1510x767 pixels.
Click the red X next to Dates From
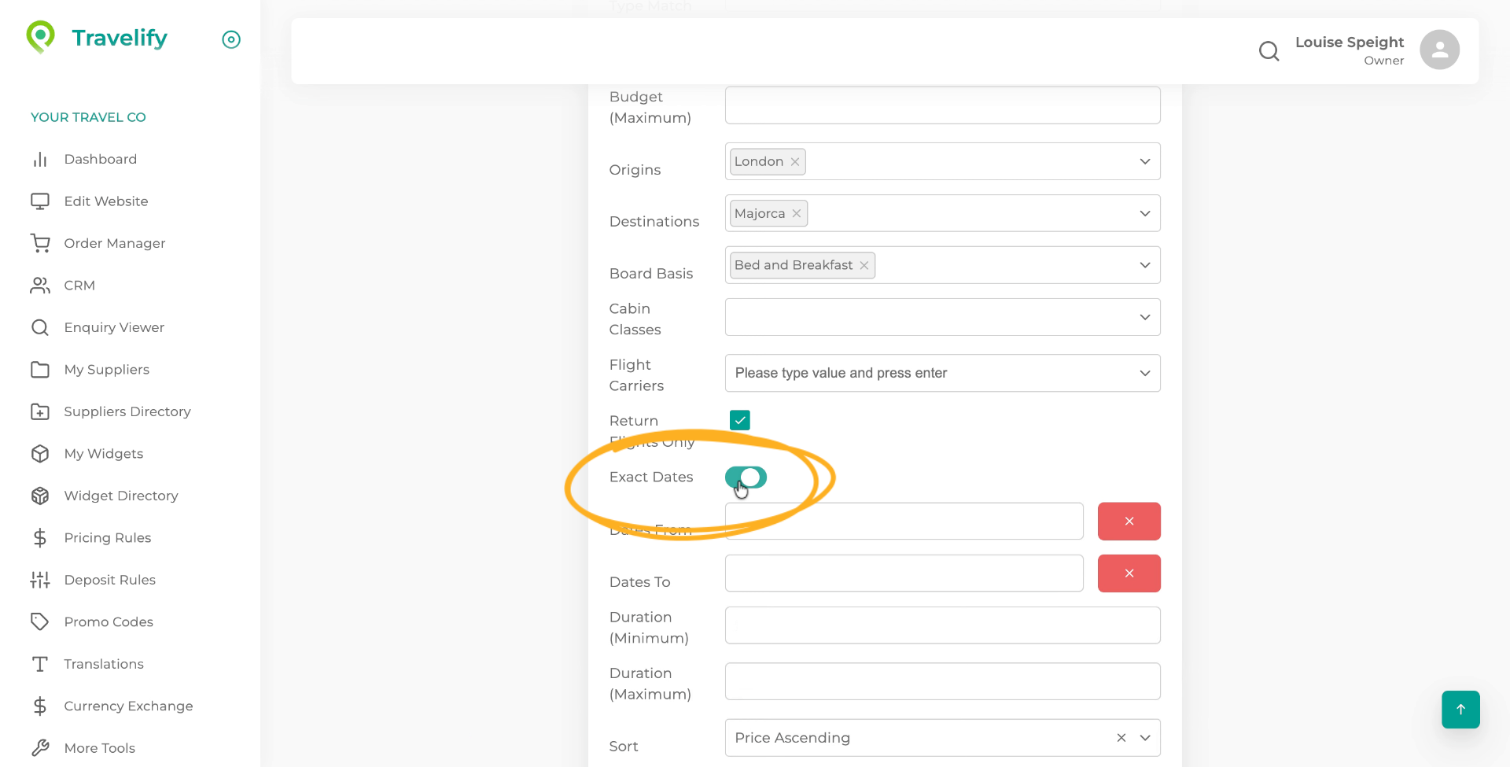pyautogui.click(x=1129, y=521)
